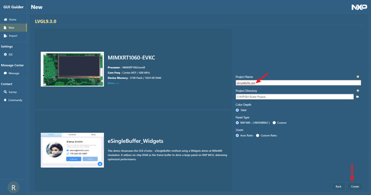371x195 pixels.
Task: Click the Project Directory hint dot
Action: (358, 91)
